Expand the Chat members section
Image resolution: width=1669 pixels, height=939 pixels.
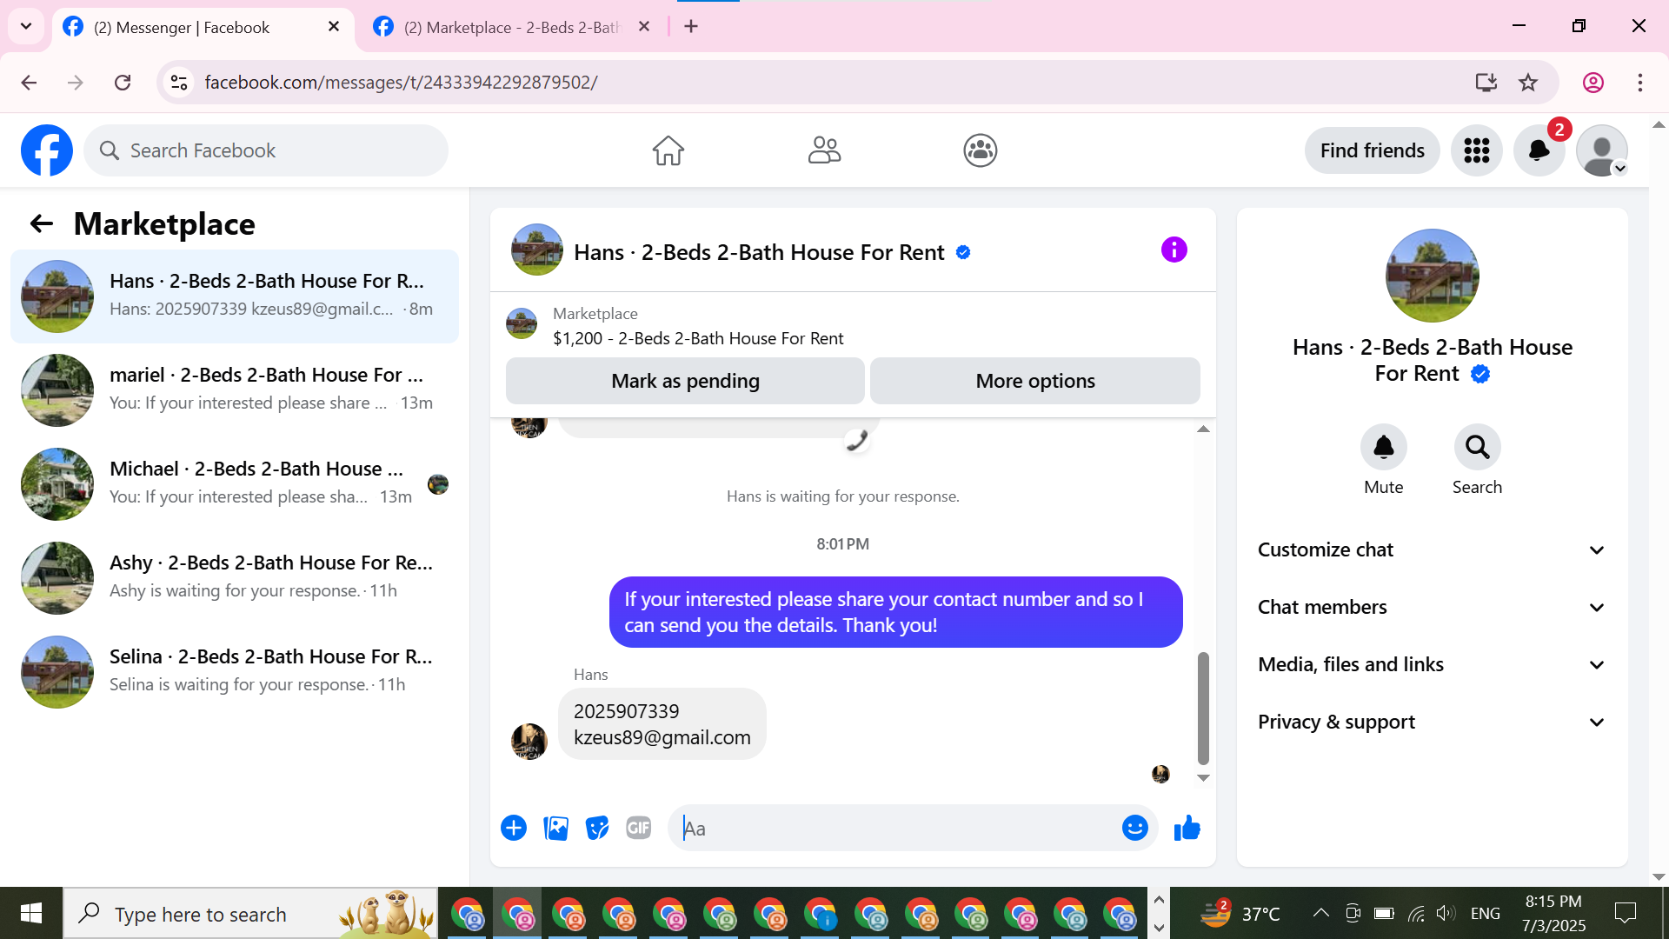click(1431, 607)
